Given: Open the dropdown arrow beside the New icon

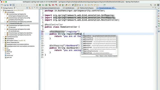Looking at the screenshot, I should pos(3,5).
